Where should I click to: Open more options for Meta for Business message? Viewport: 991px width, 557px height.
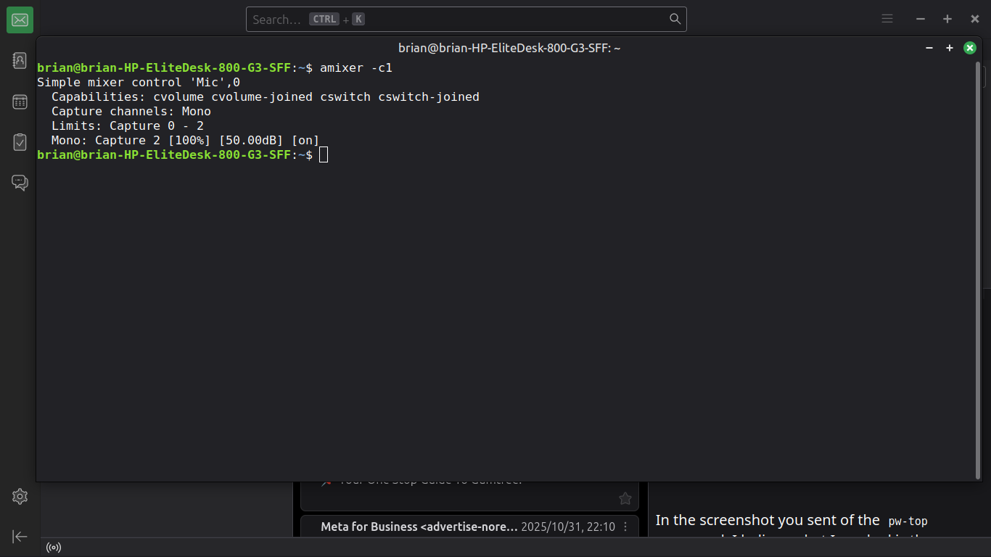[x=625, y=527]
